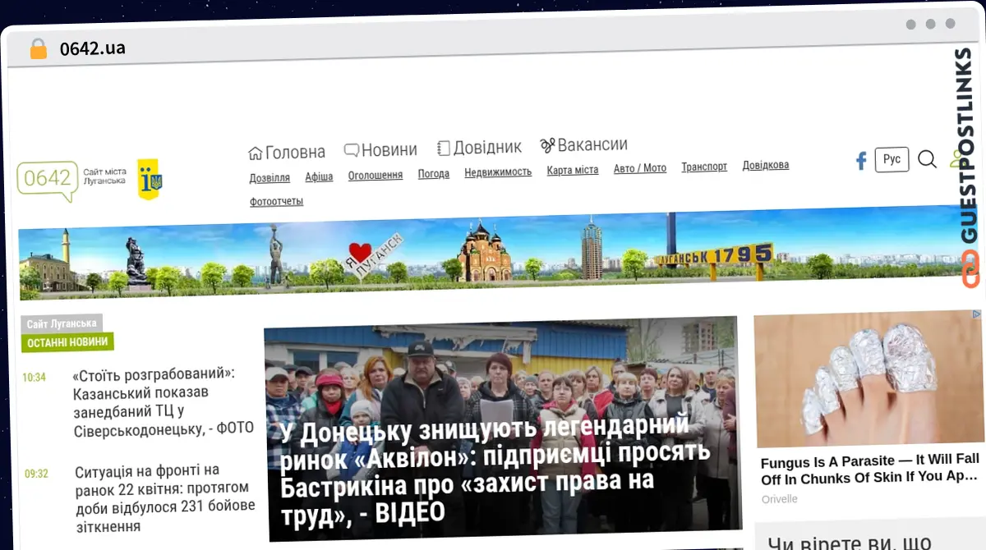This screenshot has width=986, height=550.
Task: Open the Погода link
Action: coord(434,174)
